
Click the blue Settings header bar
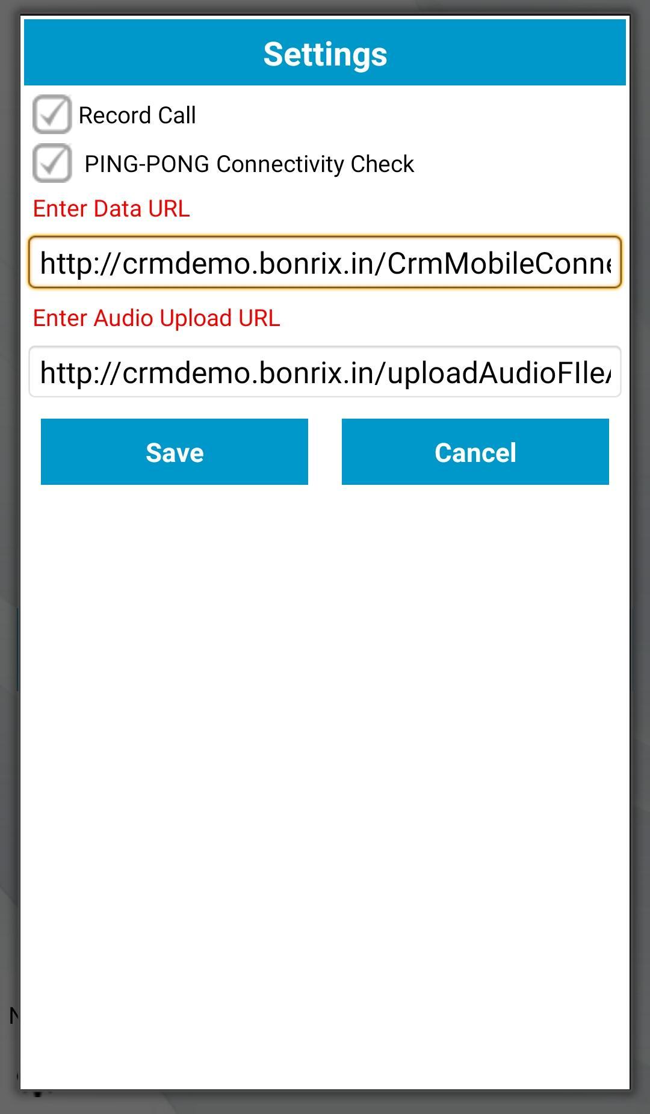(x=325, y=52)
